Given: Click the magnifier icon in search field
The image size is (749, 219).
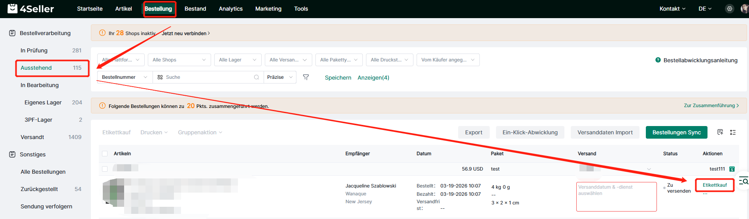Looking at the screenshot, I should tap(257, 77).
